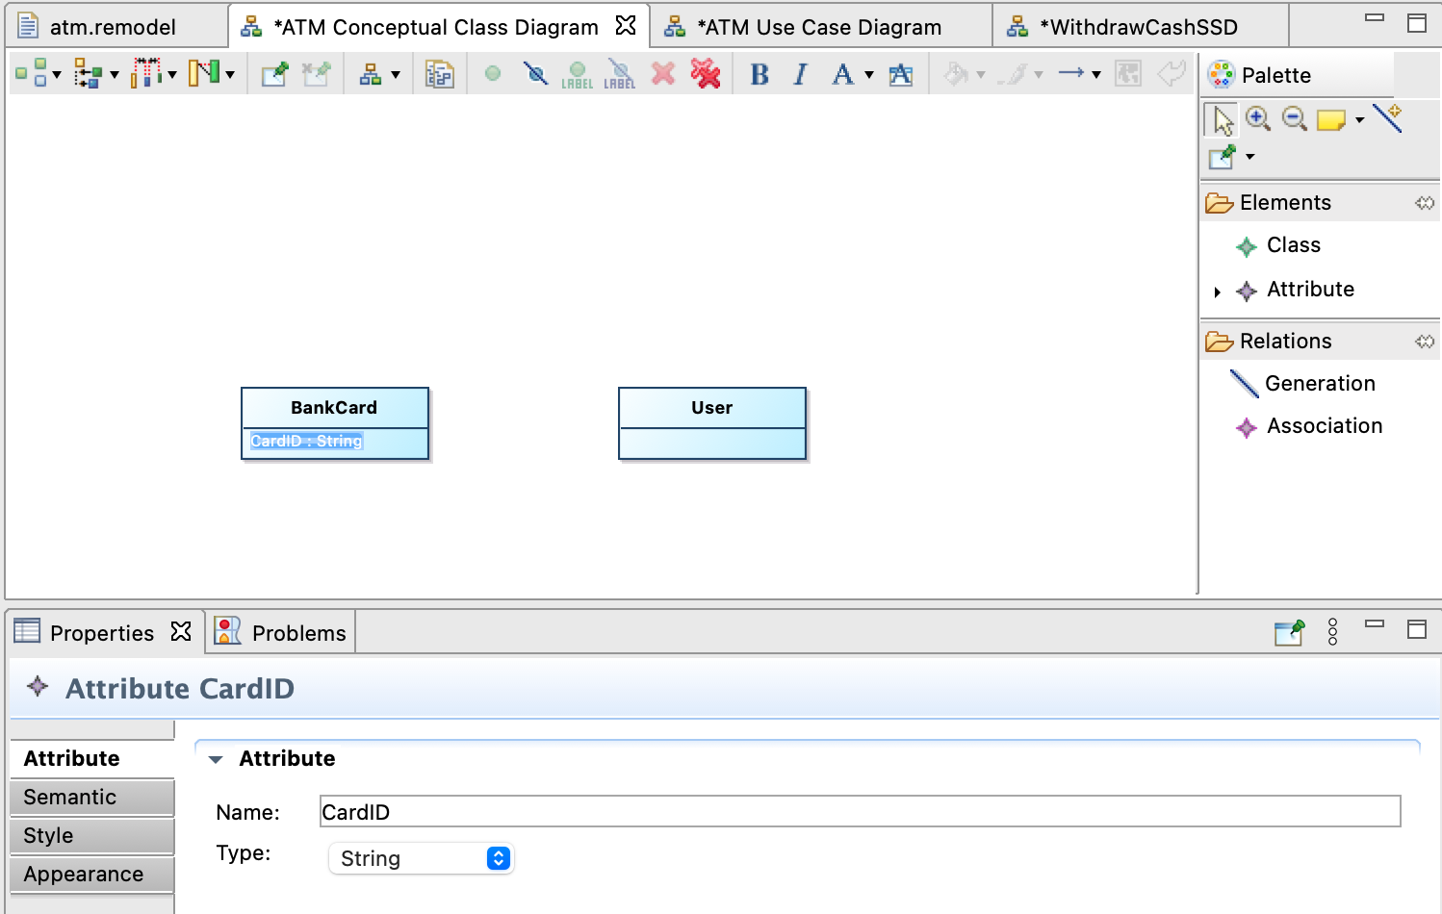
Task: Pick the Association relation tool
Action: coord(1324,426)
